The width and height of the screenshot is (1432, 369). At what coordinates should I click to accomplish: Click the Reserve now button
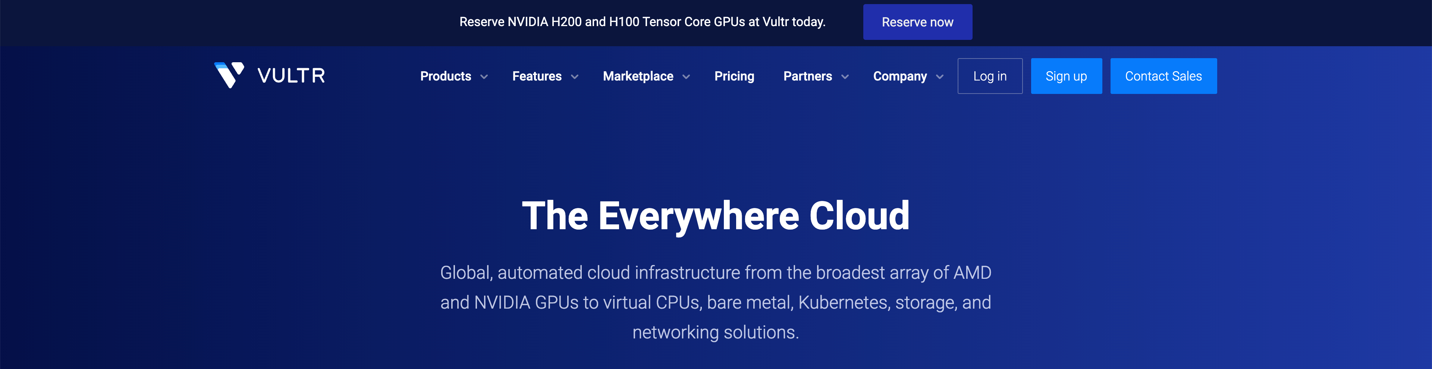pyautogui.click(x=917, y=22)
